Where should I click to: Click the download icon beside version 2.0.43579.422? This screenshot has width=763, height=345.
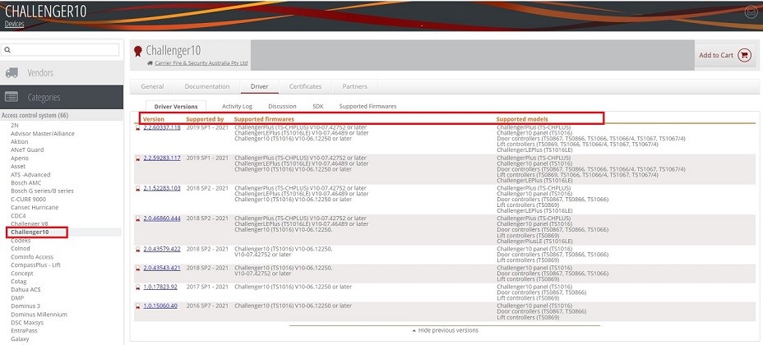tap(137, 249)
